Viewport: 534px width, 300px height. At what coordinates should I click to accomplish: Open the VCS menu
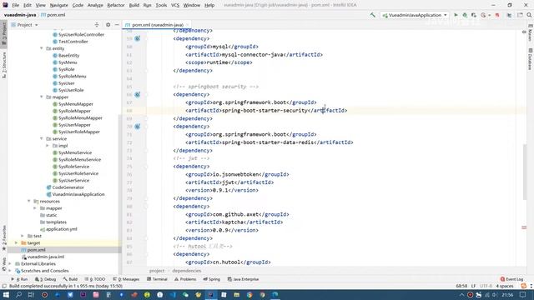pos(175,5)
